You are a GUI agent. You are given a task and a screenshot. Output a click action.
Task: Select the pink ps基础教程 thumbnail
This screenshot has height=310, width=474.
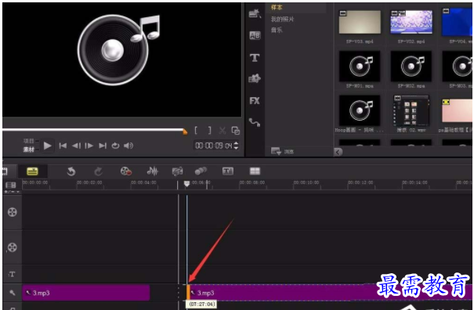click(x=457, y=110)
